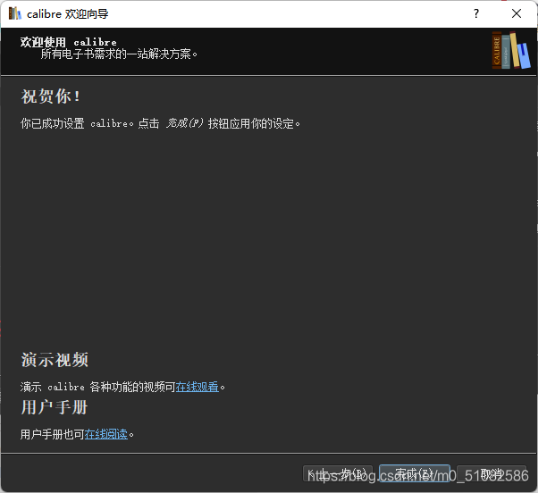Cancel the wizard with 取消 button
This screenshot has width=538, height=493.
coord(491,473)
